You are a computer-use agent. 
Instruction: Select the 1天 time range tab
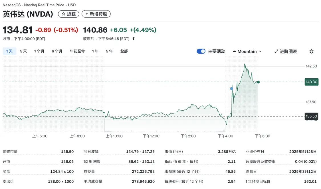[x=9, y=51]
